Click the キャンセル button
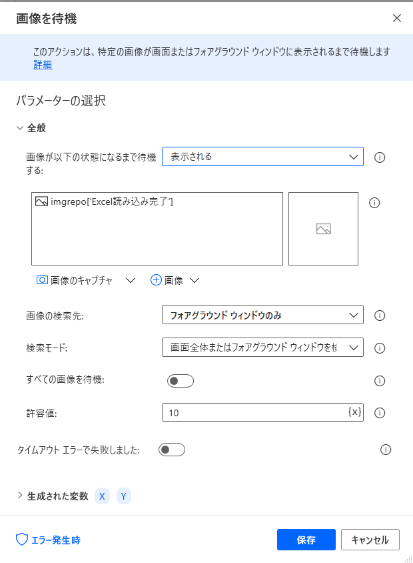This screenshot has height=563, width=413. (x=370, y=540)
